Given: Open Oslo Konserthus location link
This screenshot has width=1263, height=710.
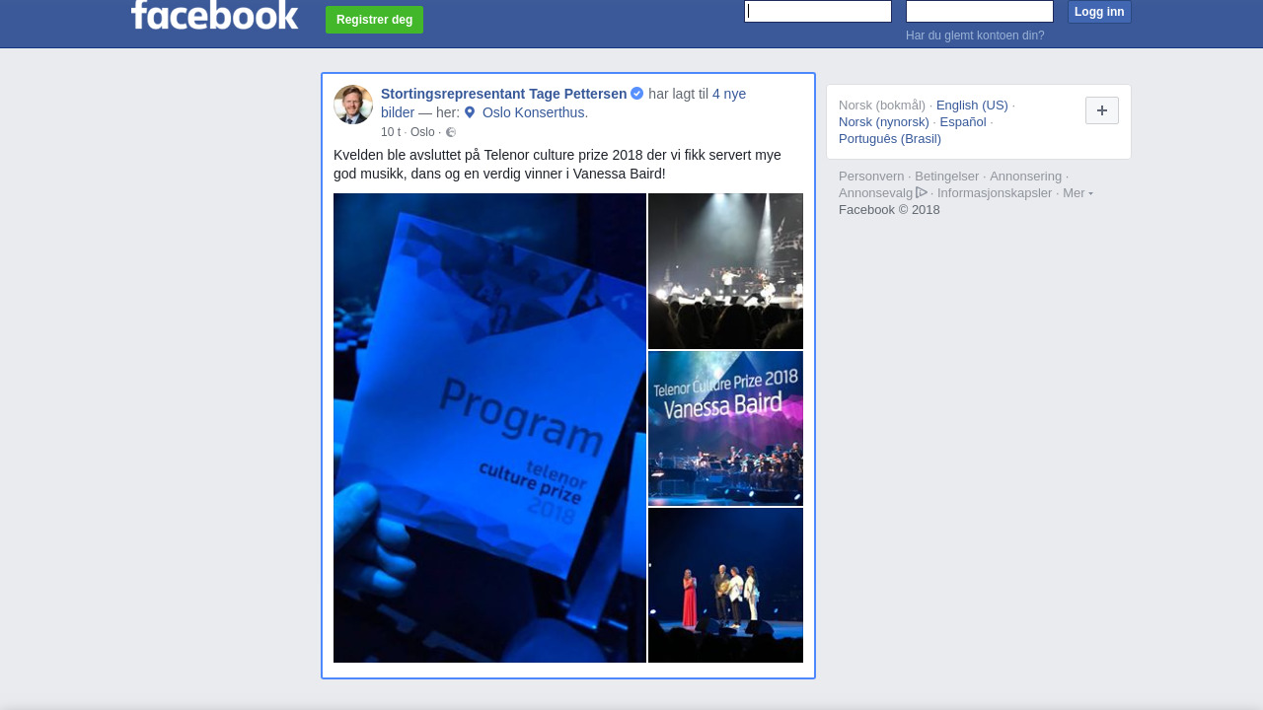Looking at the screenshot, I should tap(533, 112).
